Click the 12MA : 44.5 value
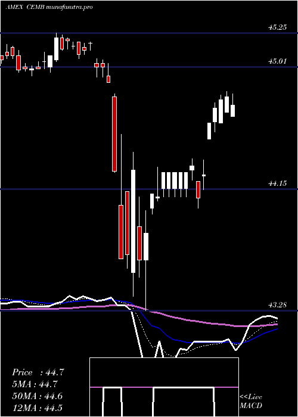Image resolution: width=298 pixels, height=417 pixels. (37, 407)
